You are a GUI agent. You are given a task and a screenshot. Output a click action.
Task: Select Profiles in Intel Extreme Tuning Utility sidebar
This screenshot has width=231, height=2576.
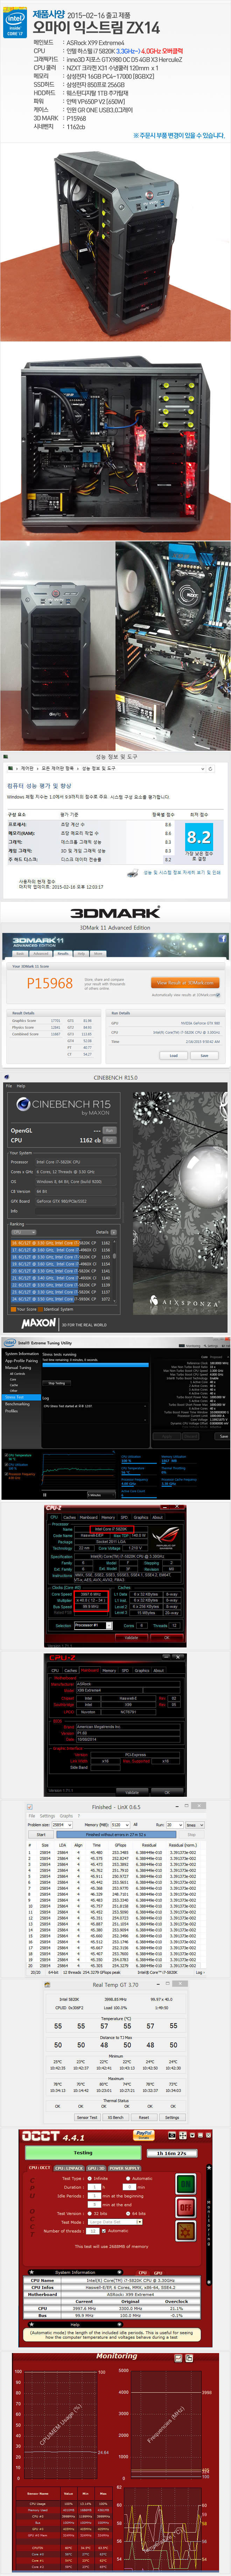pos(11,1411)
